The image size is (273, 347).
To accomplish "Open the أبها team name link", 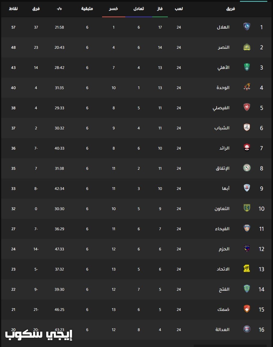I will (x=226, y=188).
